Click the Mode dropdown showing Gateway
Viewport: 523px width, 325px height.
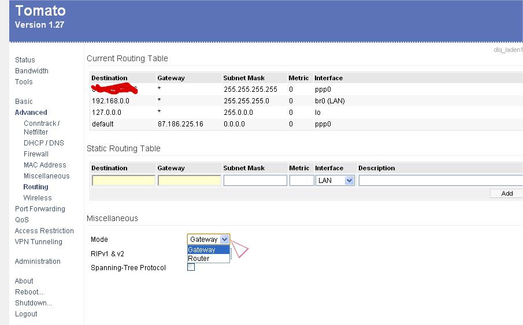coord(209,240)
